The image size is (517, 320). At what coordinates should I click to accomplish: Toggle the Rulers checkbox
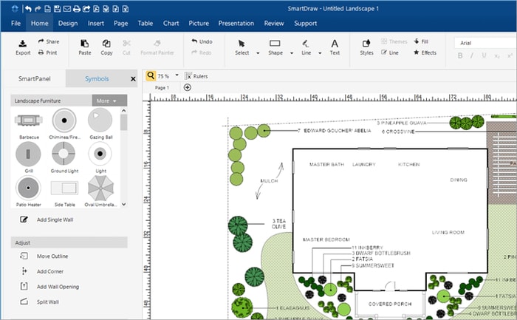(189, 75)
